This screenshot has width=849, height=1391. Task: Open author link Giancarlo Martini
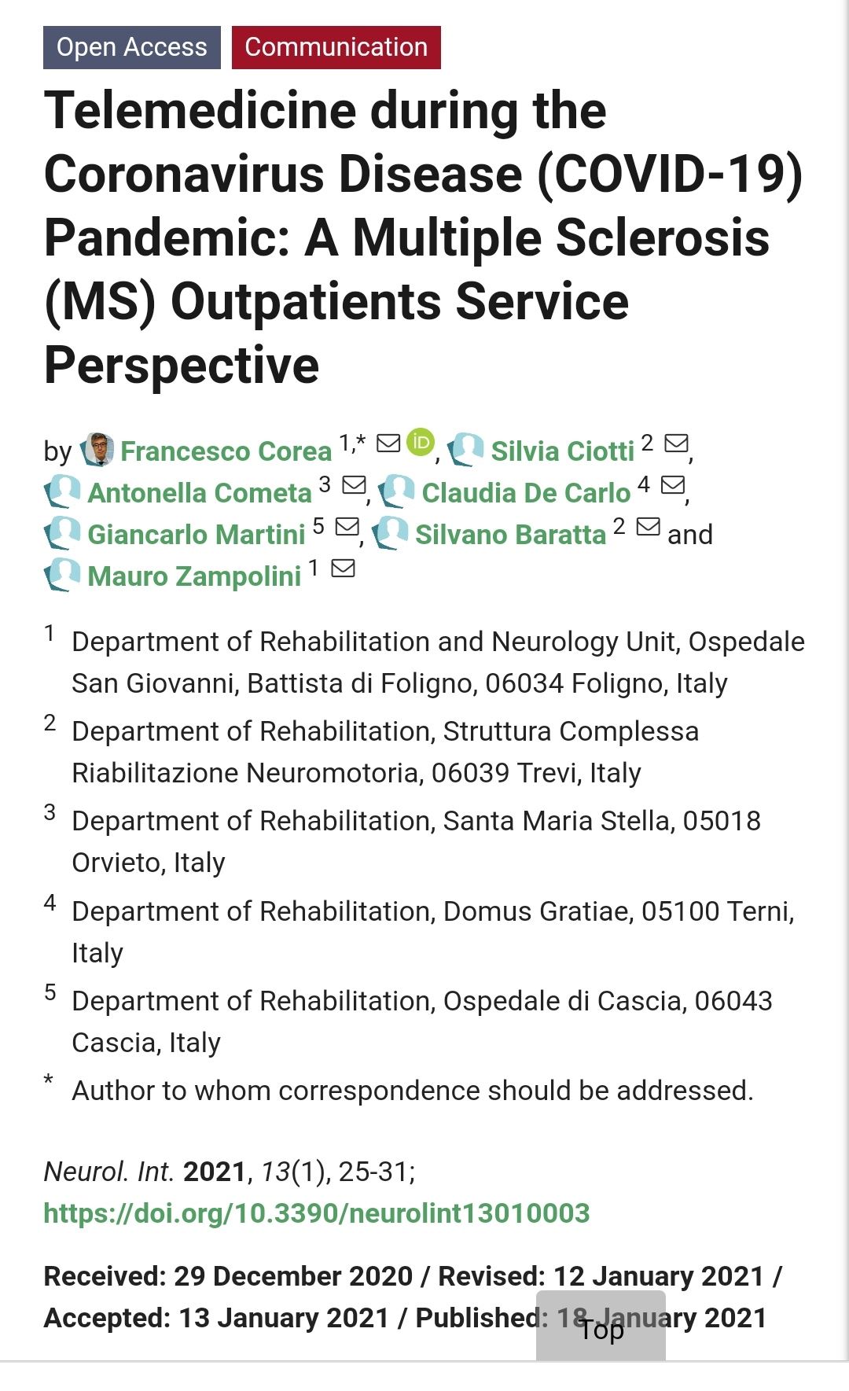click(196, 535)
